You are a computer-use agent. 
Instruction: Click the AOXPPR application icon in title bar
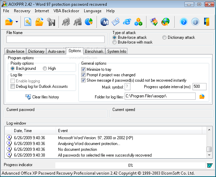coord(4,4)
